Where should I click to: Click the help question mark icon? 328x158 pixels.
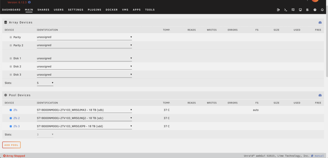pos(315,10)
